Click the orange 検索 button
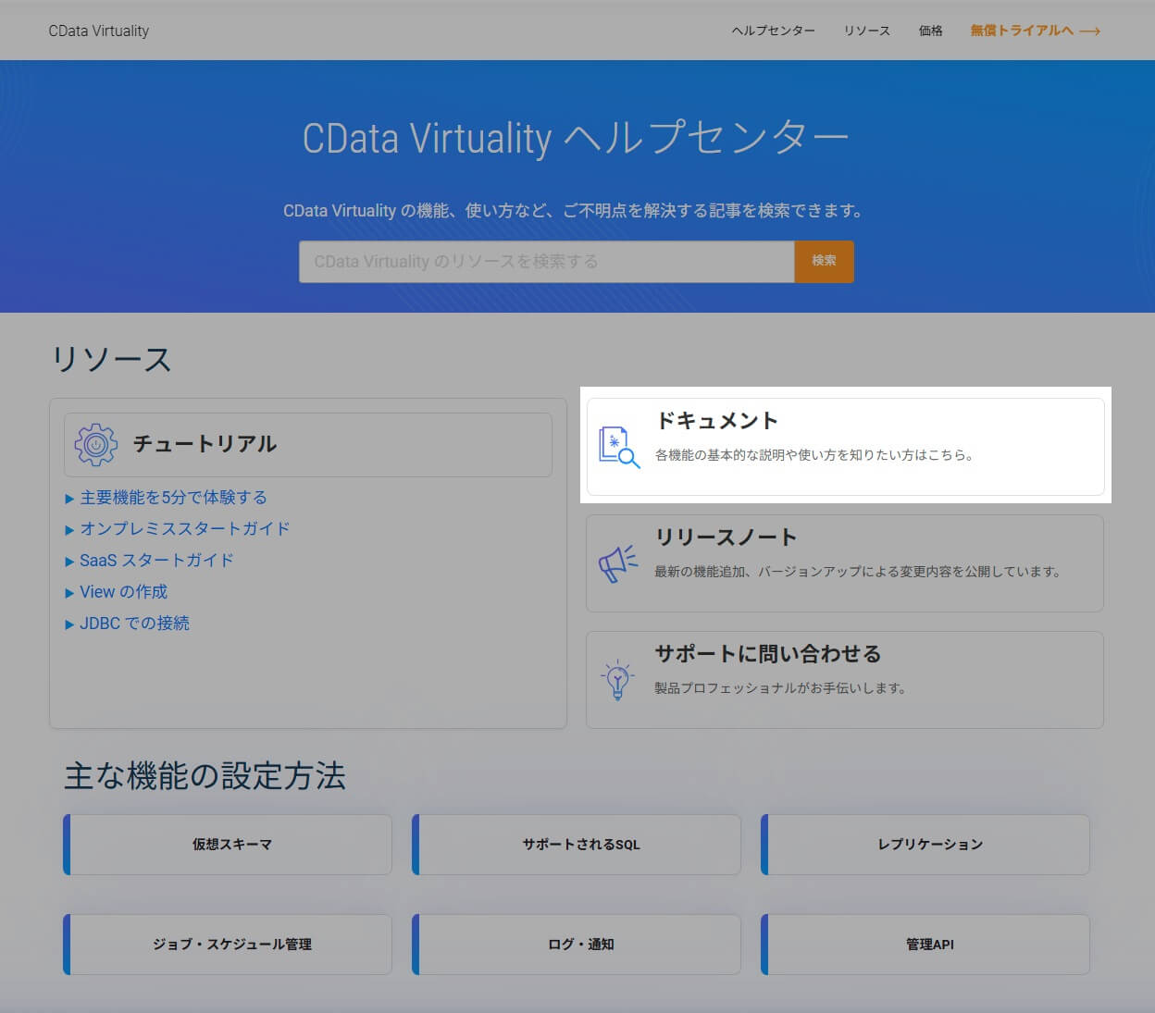1155x1013 pixels. click(824, 262)
